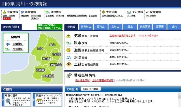
Task: Click the 土砂災害 diamond hazard icon in header
Action: click(104, 12)
